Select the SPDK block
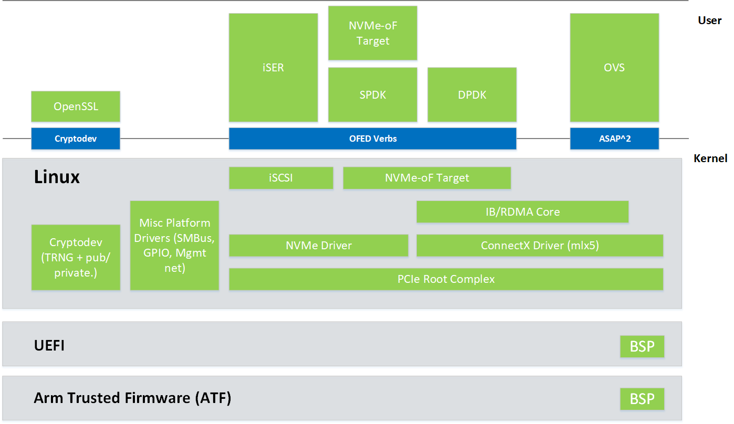 coord(372,94)
